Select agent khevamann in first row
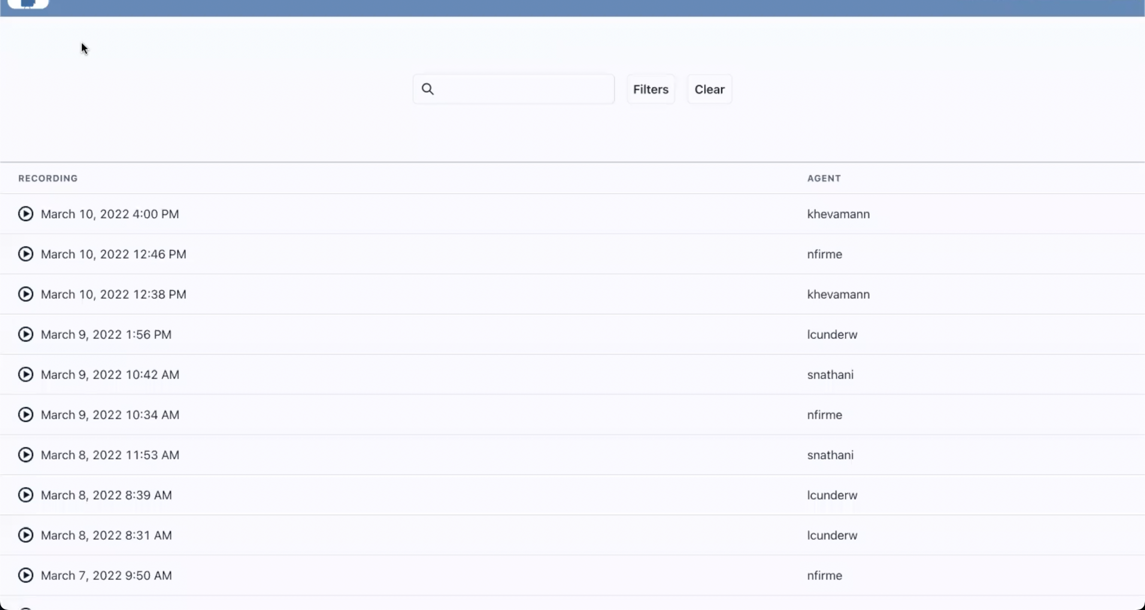Screen dimensions: 1145x610 (x=838, y=214)
